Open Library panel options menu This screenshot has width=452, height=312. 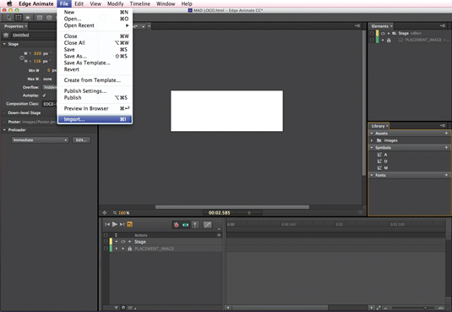pos(443,126)
